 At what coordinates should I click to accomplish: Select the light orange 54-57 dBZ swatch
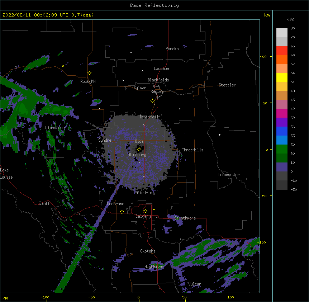point(282,68)
